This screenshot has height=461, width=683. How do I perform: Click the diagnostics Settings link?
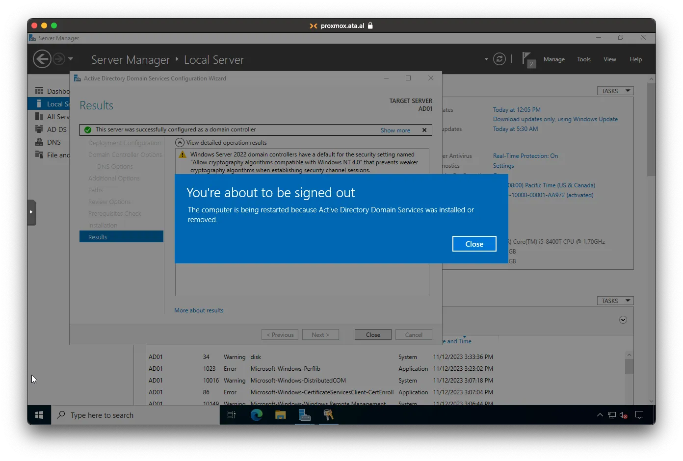[x=503, y=166]
